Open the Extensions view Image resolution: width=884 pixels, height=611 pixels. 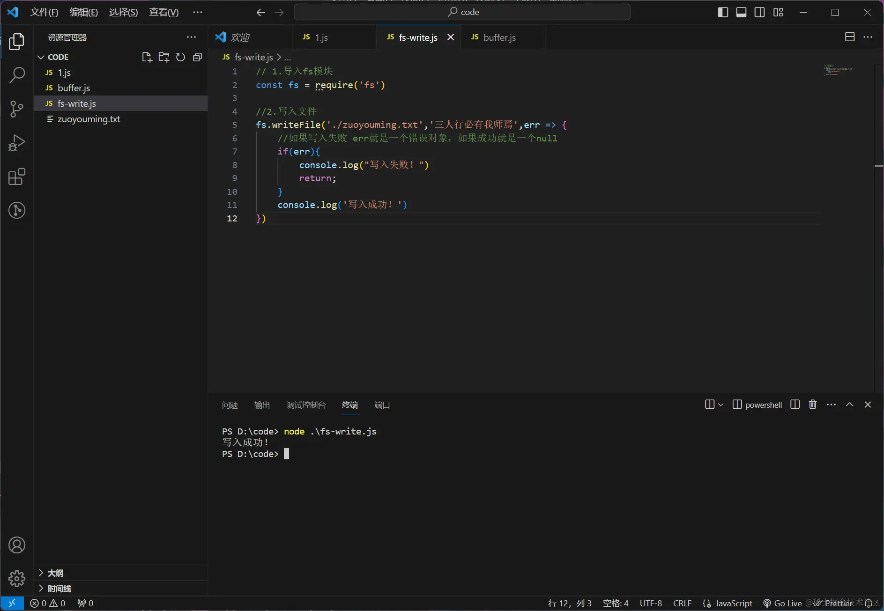tap(17, 177)
